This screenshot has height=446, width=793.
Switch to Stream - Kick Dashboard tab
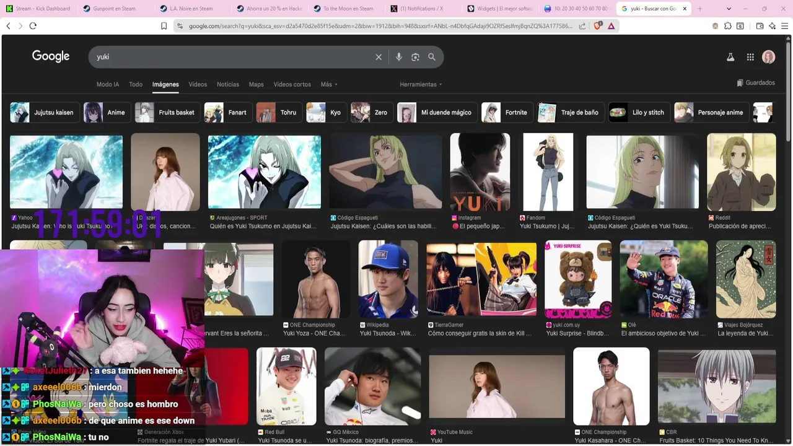coord(38,9)
